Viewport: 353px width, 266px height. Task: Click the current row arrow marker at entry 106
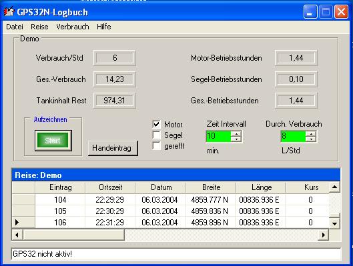17,223
